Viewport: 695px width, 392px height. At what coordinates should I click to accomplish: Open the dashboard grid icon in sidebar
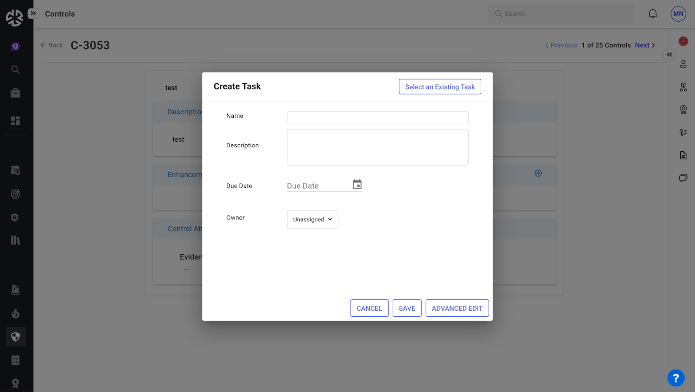pos(16,121)
